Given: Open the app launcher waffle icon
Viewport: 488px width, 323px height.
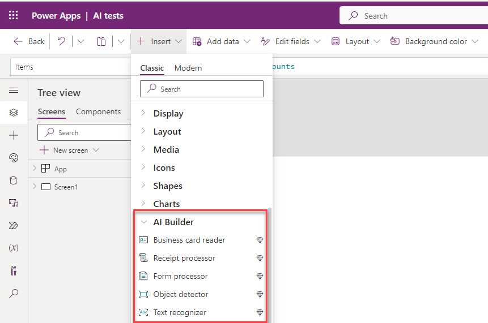Looking at the screenshot, I should tap(13, 16).
